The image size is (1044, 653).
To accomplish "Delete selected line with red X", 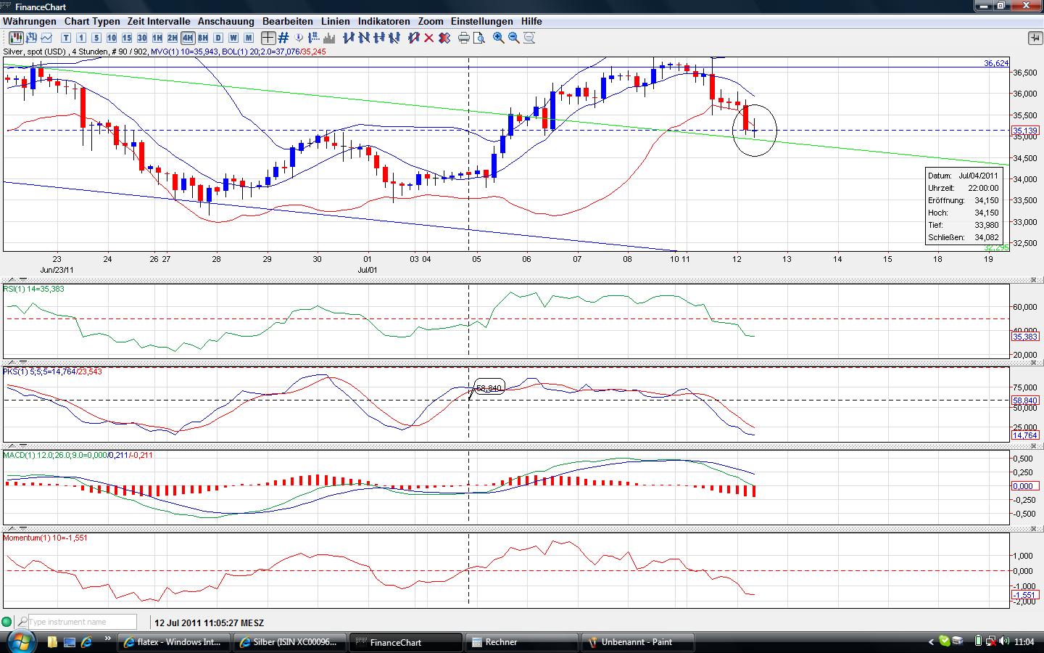I will coord(429,38).
